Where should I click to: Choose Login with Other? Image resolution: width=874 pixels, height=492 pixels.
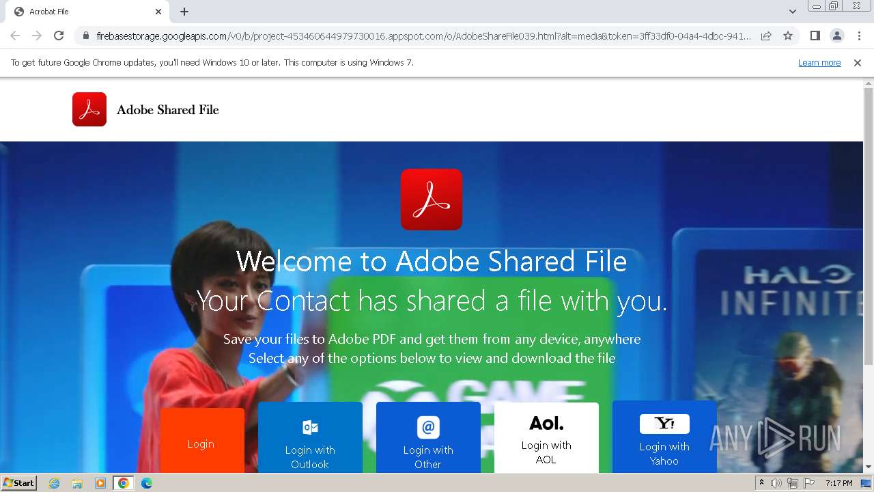click(x=428, y=437)
